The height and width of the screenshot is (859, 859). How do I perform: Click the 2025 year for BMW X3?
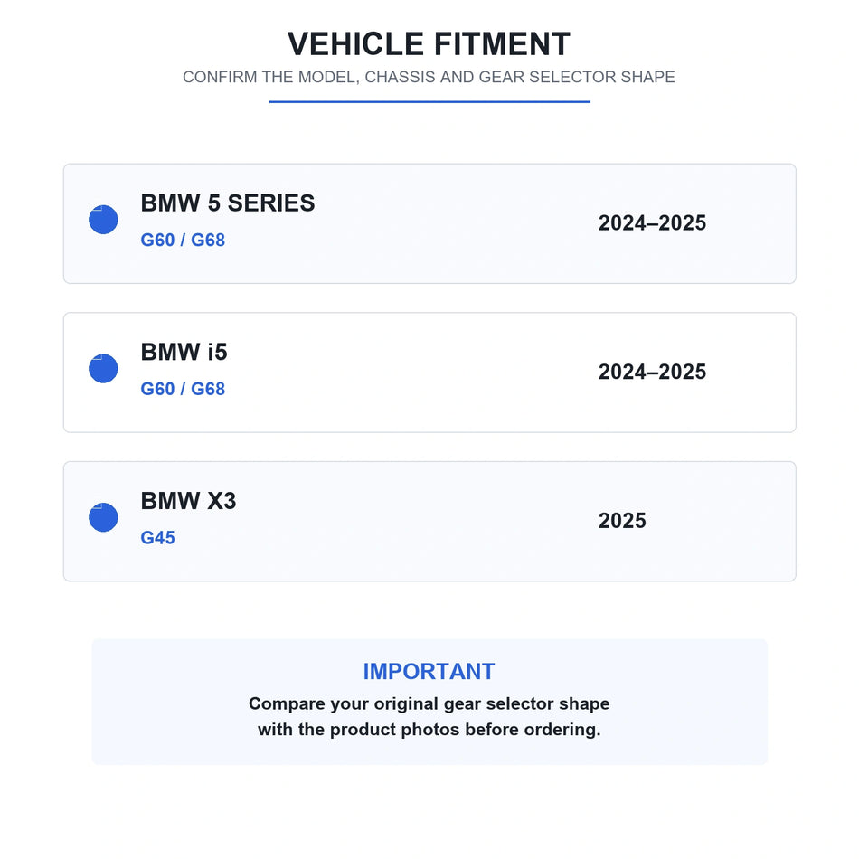pyautogui.click(x=622, y=521)
